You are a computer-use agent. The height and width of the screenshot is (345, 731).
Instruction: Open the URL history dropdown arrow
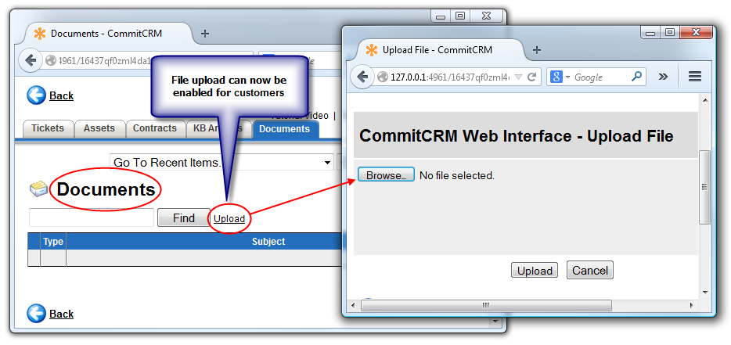(518, 77)
